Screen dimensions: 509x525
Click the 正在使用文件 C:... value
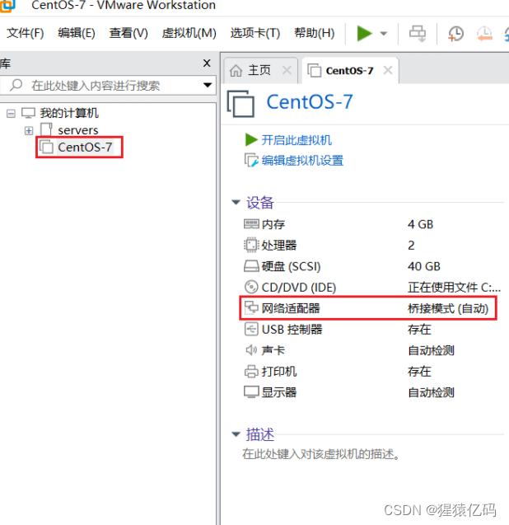click(x=454, y=288)
